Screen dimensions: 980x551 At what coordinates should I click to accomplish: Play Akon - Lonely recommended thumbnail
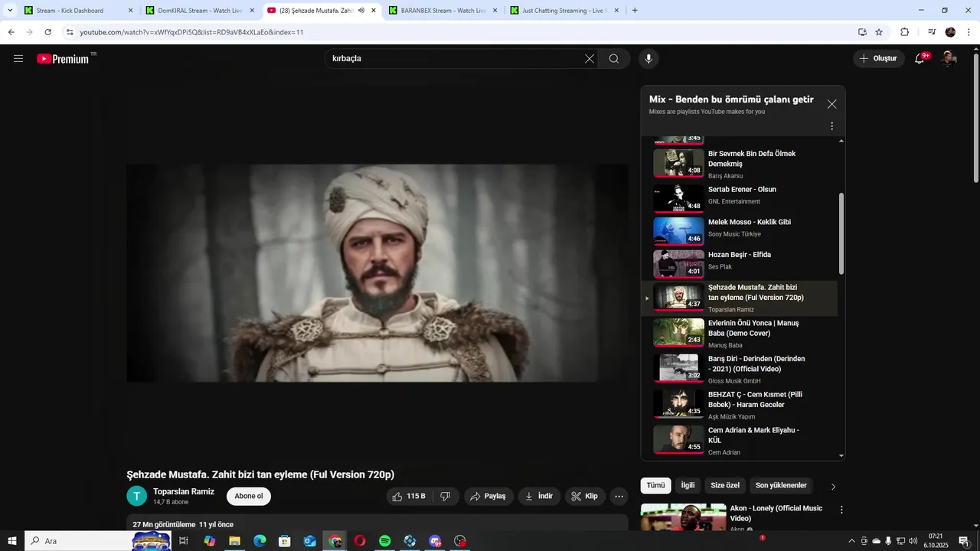[684, 517]
